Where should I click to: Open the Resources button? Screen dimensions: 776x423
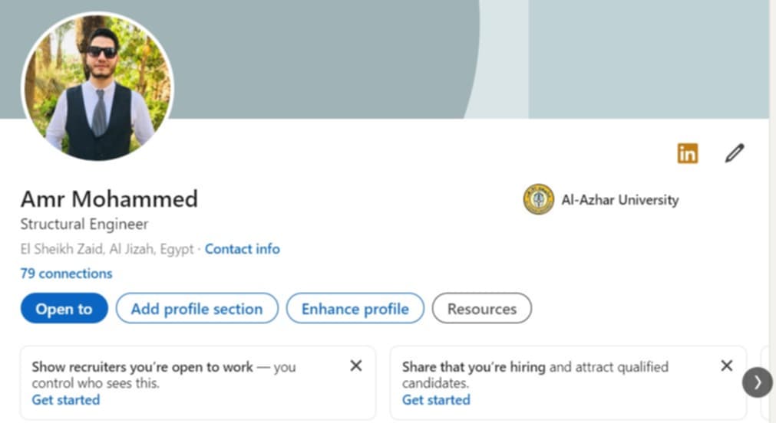[482, 308]
